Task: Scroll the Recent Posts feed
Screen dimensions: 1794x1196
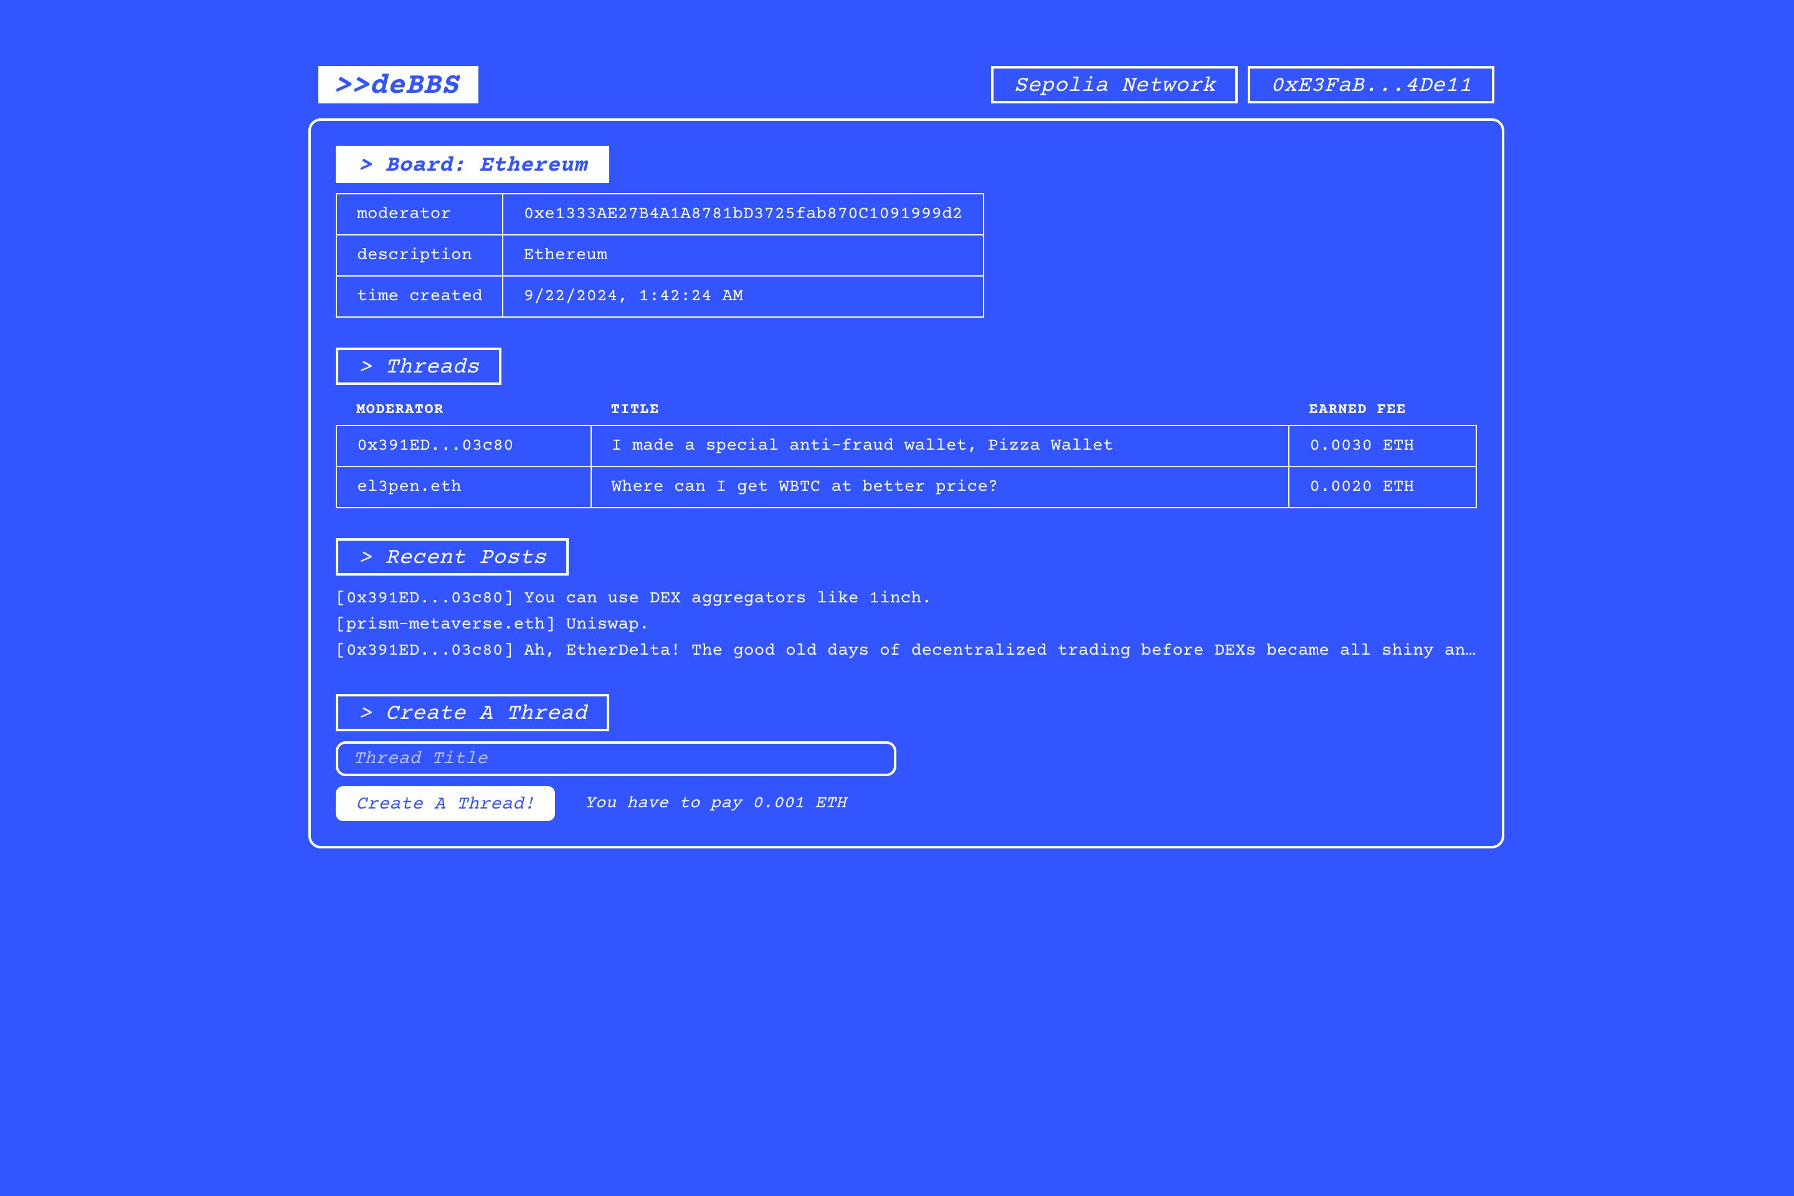Action: 905,624
